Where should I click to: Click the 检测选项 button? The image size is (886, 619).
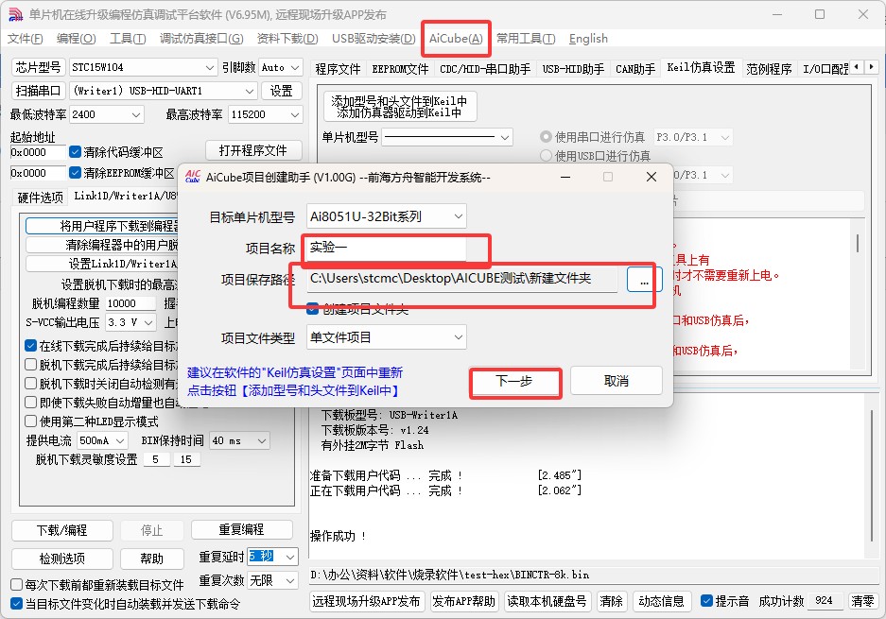62,559
